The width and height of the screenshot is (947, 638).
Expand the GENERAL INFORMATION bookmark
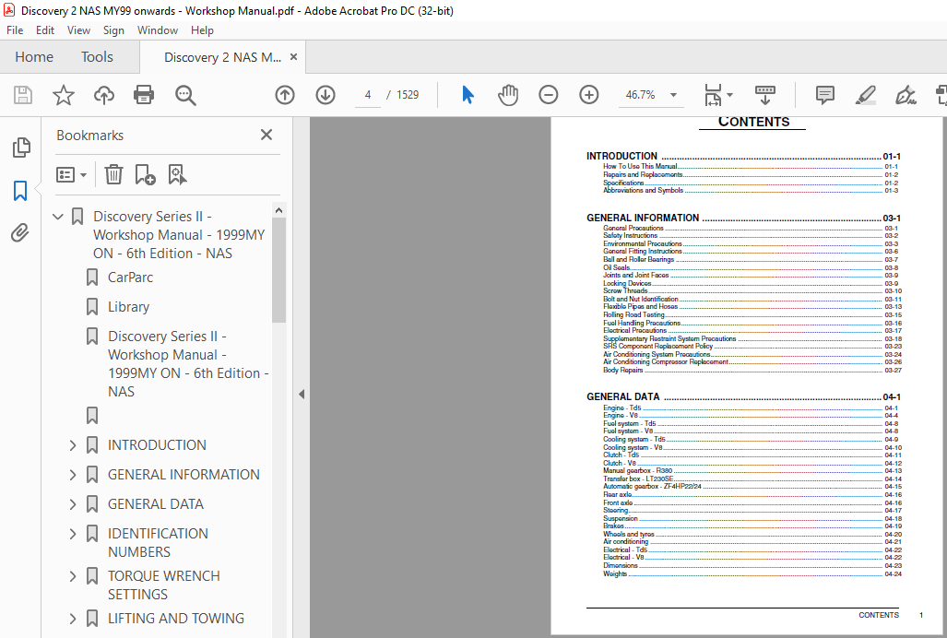(73, 475)
